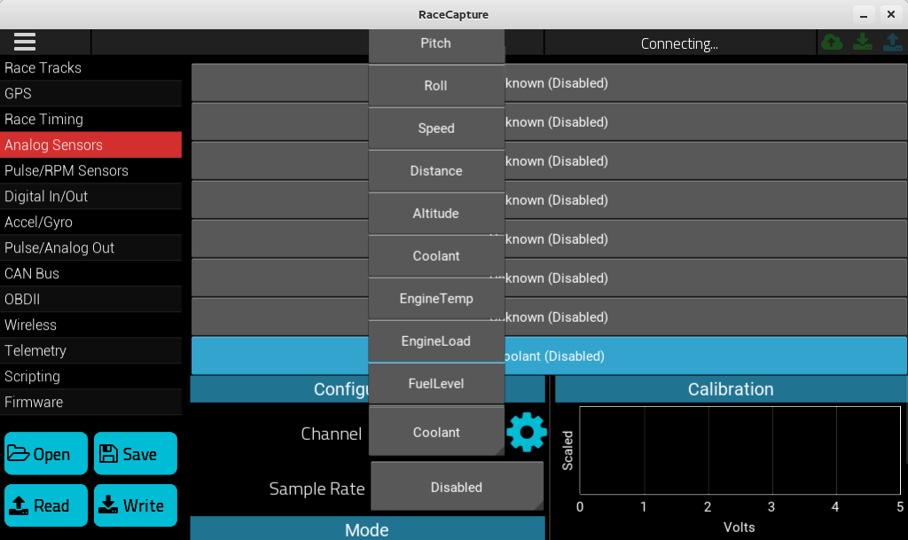Open Race Tracks settings page
Image resolution: width=908 pixels, height=540 pixels.
(x=91, y=67)
